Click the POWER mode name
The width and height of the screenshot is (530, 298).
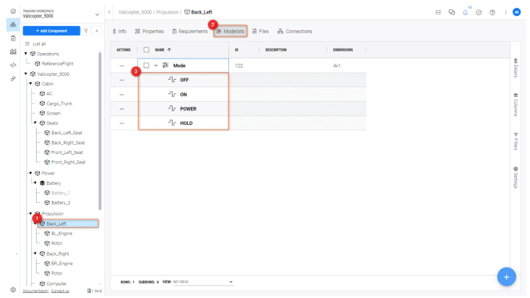point(188,109)
